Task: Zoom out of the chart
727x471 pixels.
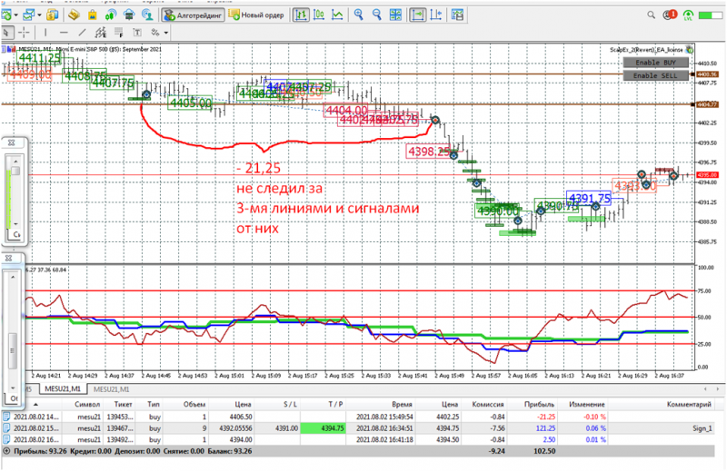Action: tap(377, 15)
